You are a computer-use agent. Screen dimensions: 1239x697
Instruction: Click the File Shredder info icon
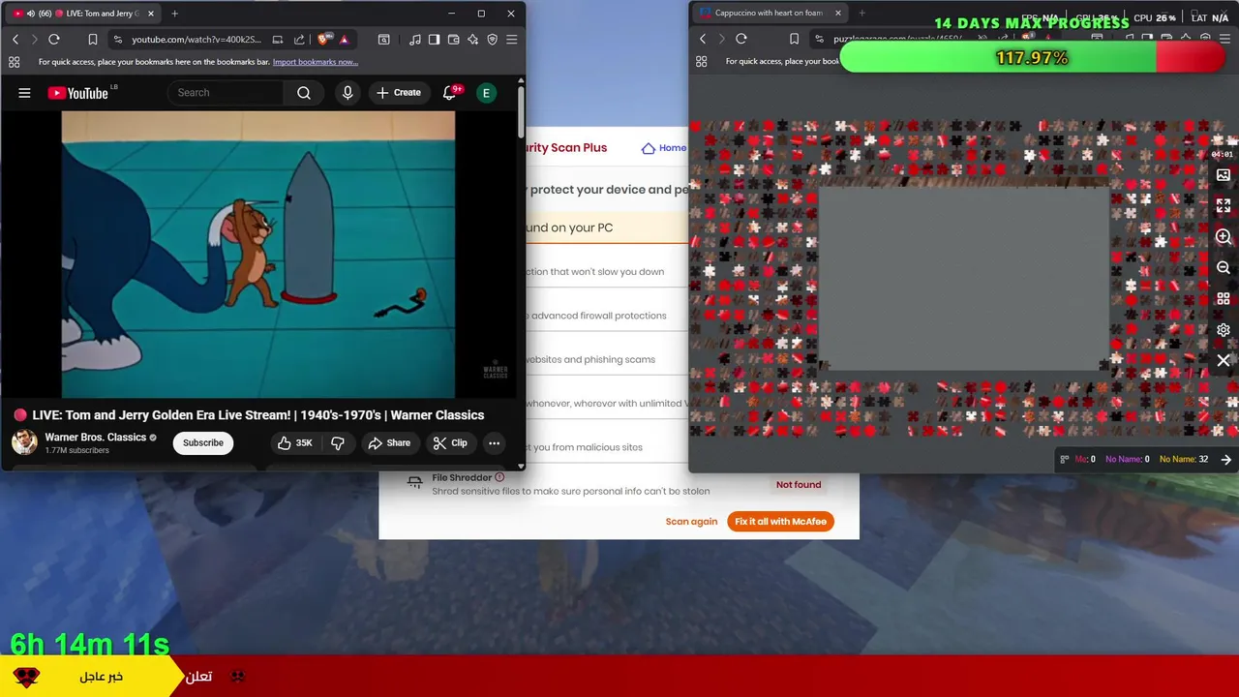pos(499,477)
